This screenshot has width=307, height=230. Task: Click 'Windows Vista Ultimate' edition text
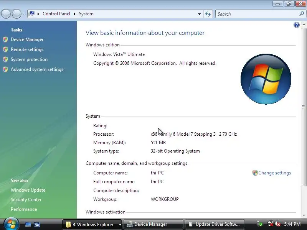coord(119,54)
